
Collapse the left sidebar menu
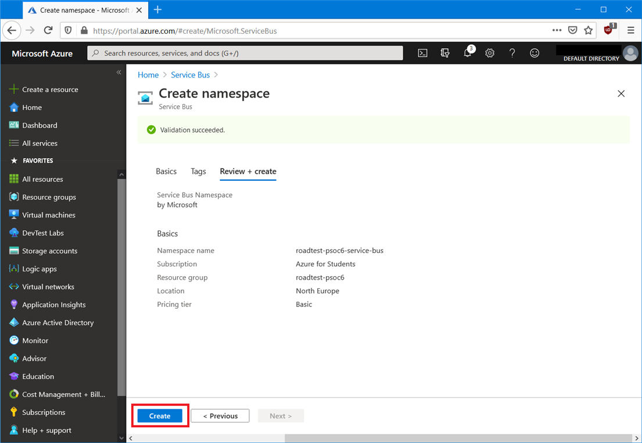[119, 73]
